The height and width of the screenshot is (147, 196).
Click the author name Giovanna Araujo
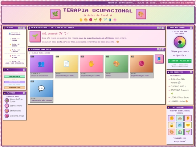point(17,116)
